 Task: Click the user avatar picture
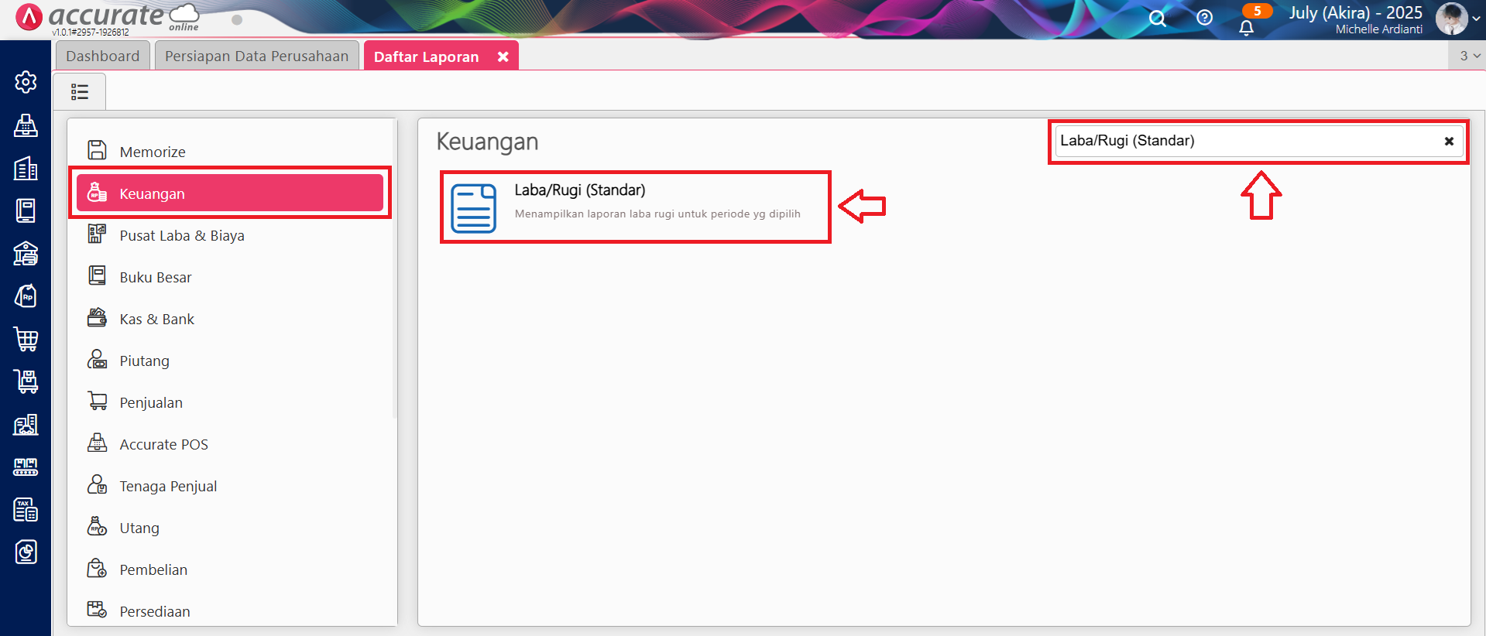point(1451,19)
